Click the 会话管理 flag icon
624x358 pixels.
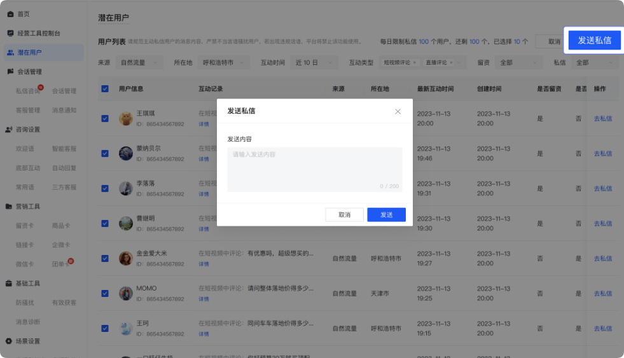pos(10,72)
